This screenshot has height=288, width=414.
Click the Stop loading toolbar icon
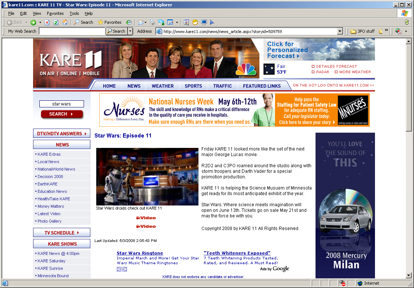(47, 22)
